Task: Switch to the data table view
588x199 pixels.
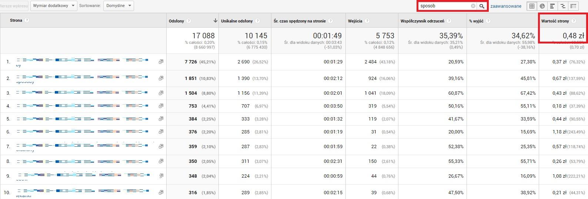Action: [532, 6]
